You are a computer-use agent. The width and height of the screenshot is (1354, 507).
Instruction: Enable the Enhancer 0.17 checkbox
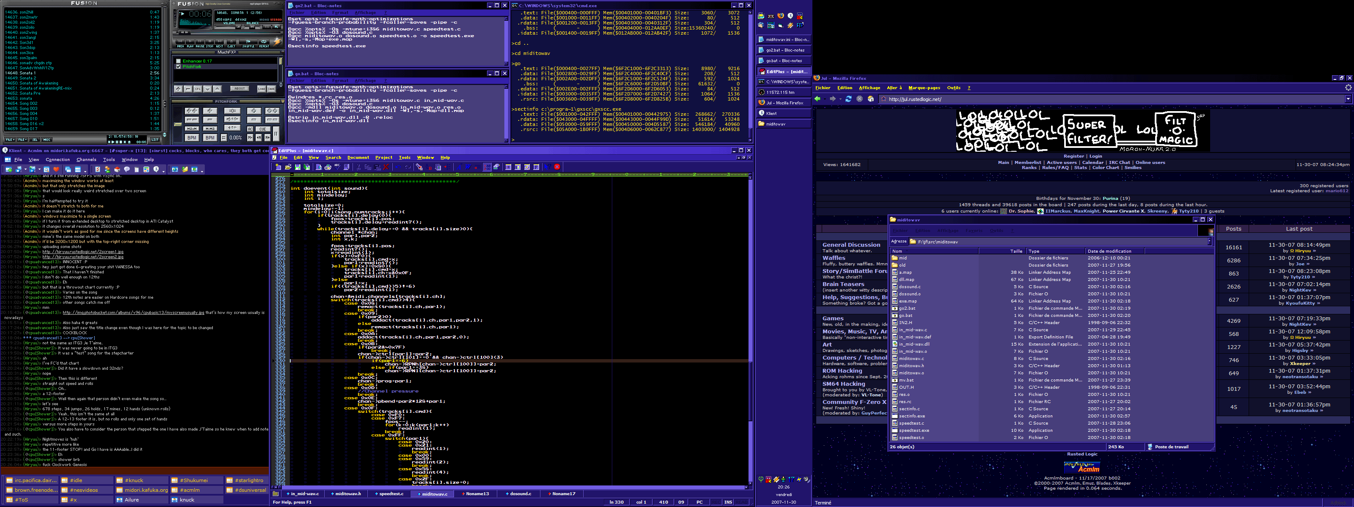179,61
